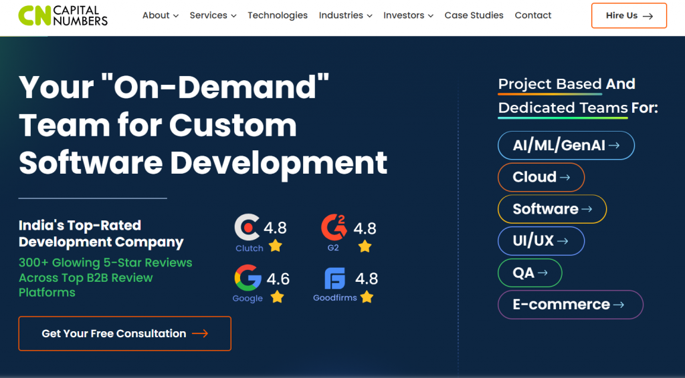This screenshot has height=378, width=685.
Task: Click the G2 label text
Action: point(333,248)
